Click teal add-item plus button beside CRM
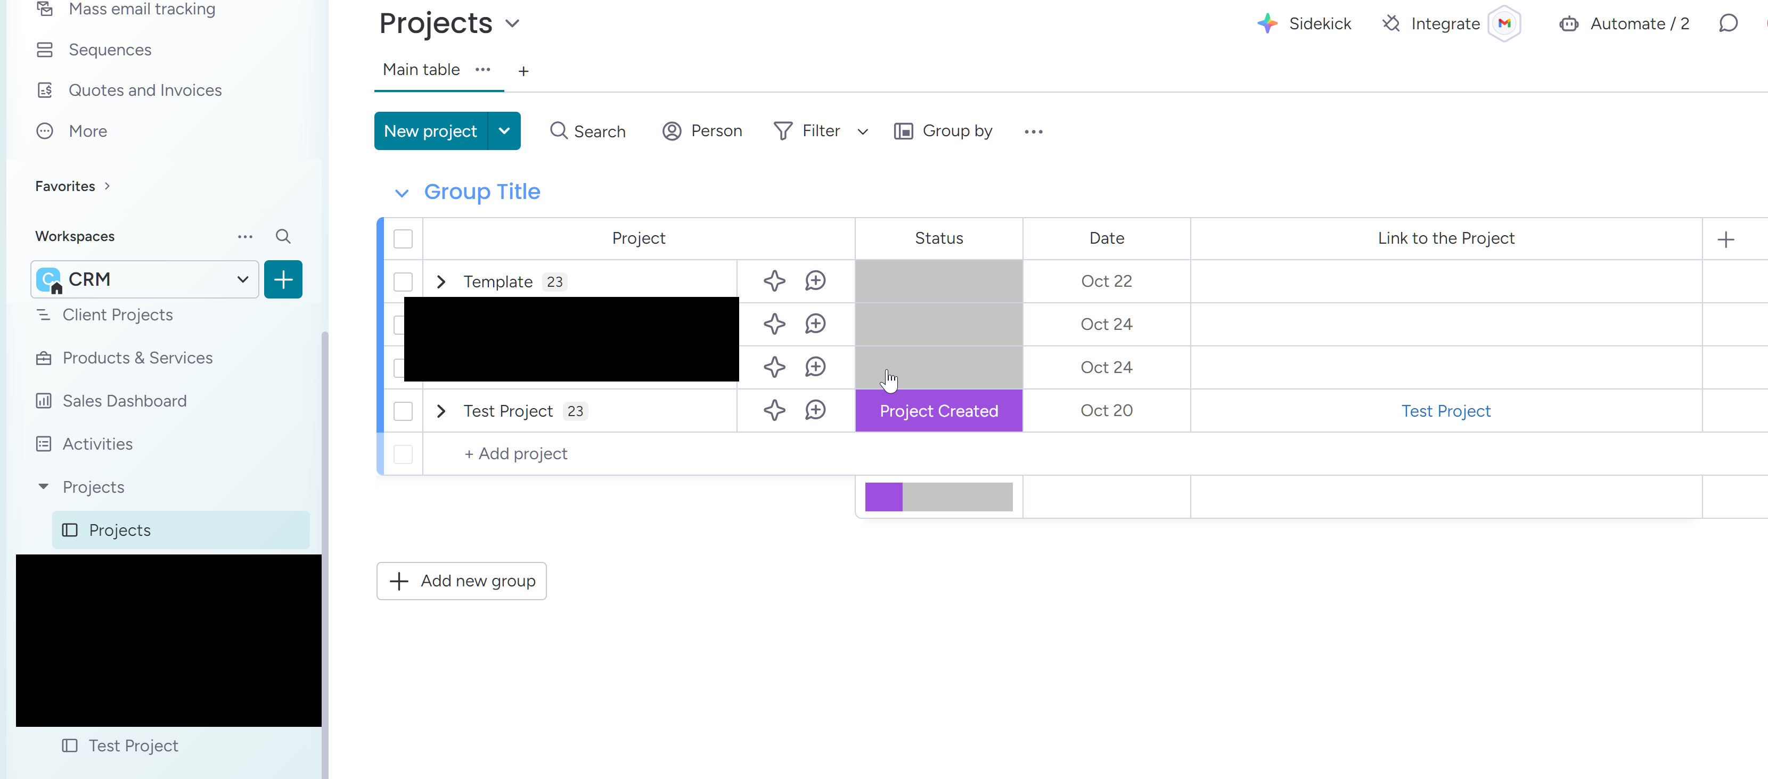Screen dimensions: 1768x779 coord(283,279)
